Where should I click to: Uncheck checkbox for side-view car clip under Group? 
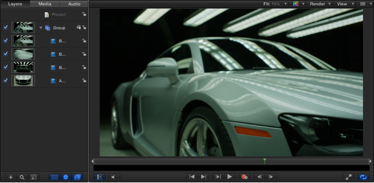pos(5,41)
